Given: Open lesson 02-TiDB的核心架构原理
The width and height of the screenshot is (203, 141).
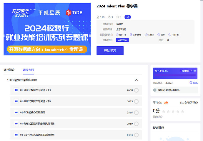Looking at the screenshot, I should click(33, 112).
